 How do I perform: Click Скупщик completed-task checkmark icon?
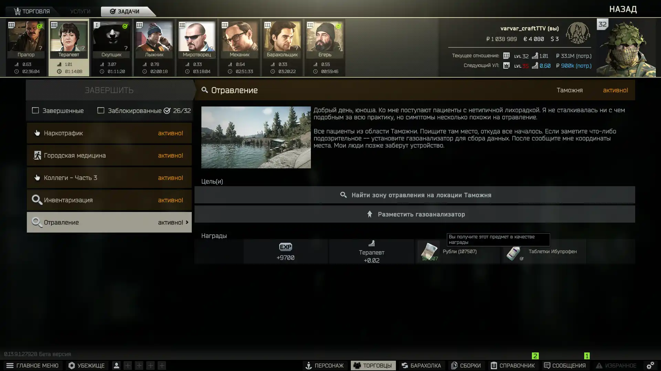point(125,26)
